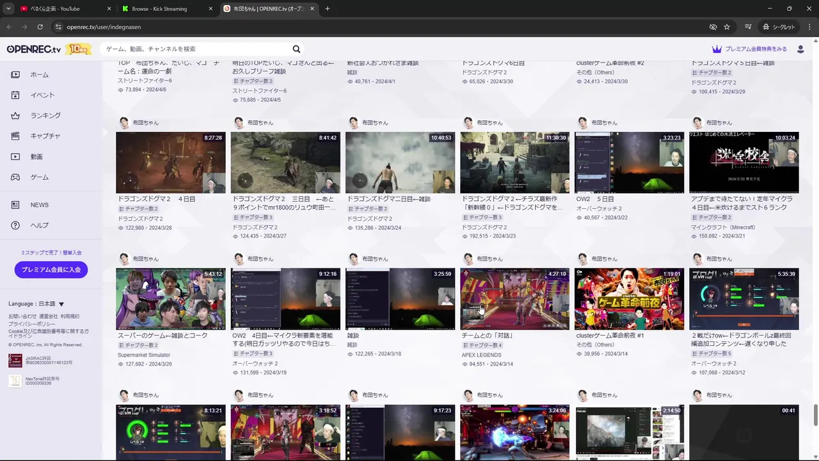Open the 5:35:39 オーバーウォッチ２ thumbnail
Image resolution: width=819 pixels, height=461 pixels.
pos(744,299)
